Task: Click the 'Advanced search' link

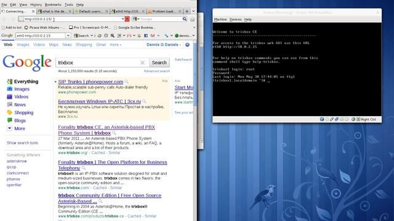Action: pyautogui.click(x=157, y=71)
